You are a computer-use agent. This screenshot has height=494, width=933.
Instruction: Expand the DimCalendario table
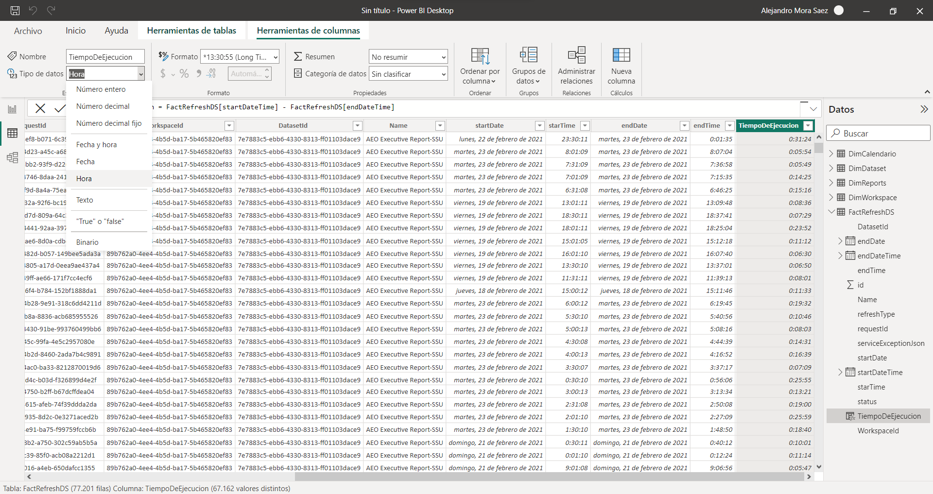tap(831, 153)
